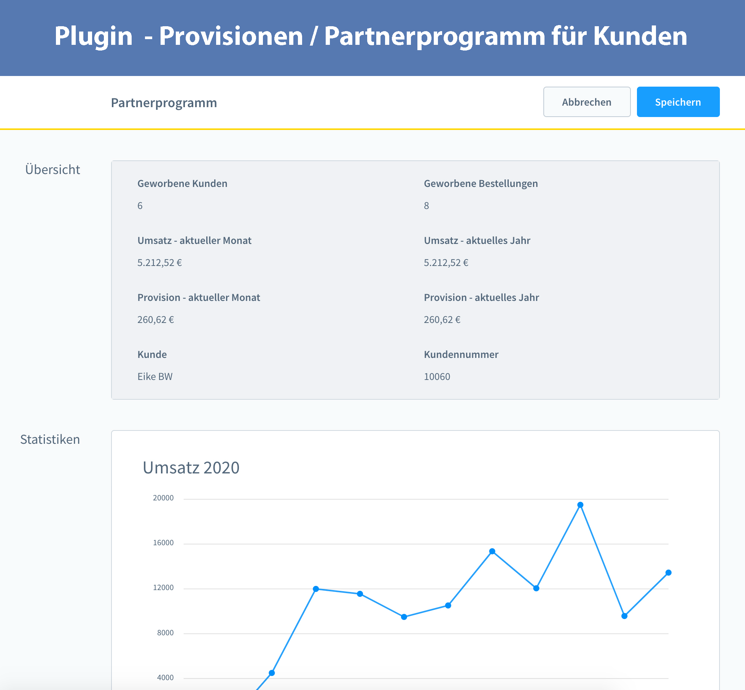This screenshot has height=690, width=745.
Task: Select customer number 10060
Action: pyautogui.click(x=437, y=377)
